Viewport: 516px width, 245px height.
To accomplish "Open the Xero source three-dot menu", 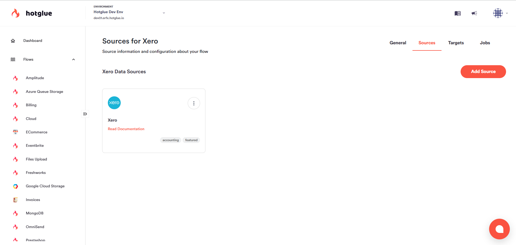I will tap(194, 103).
